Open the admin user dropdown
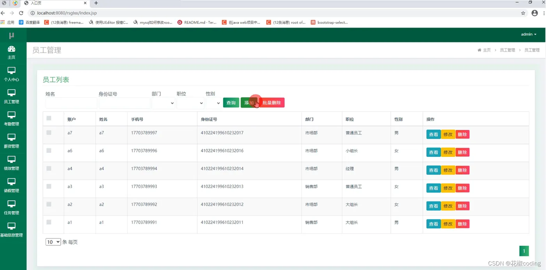The width and height of the screenshot is (546, 270). (x=528, y=34)
